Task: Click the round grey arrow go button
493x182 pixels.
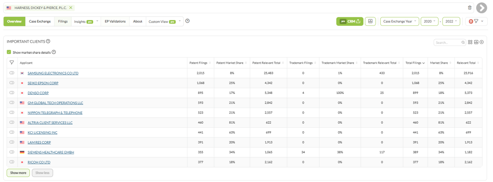Action: point(481,8)
